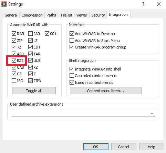Toggle the UUE association checkbox
Image resolution: width=166 pixels, height=153 pixels.
click(30, 61)
